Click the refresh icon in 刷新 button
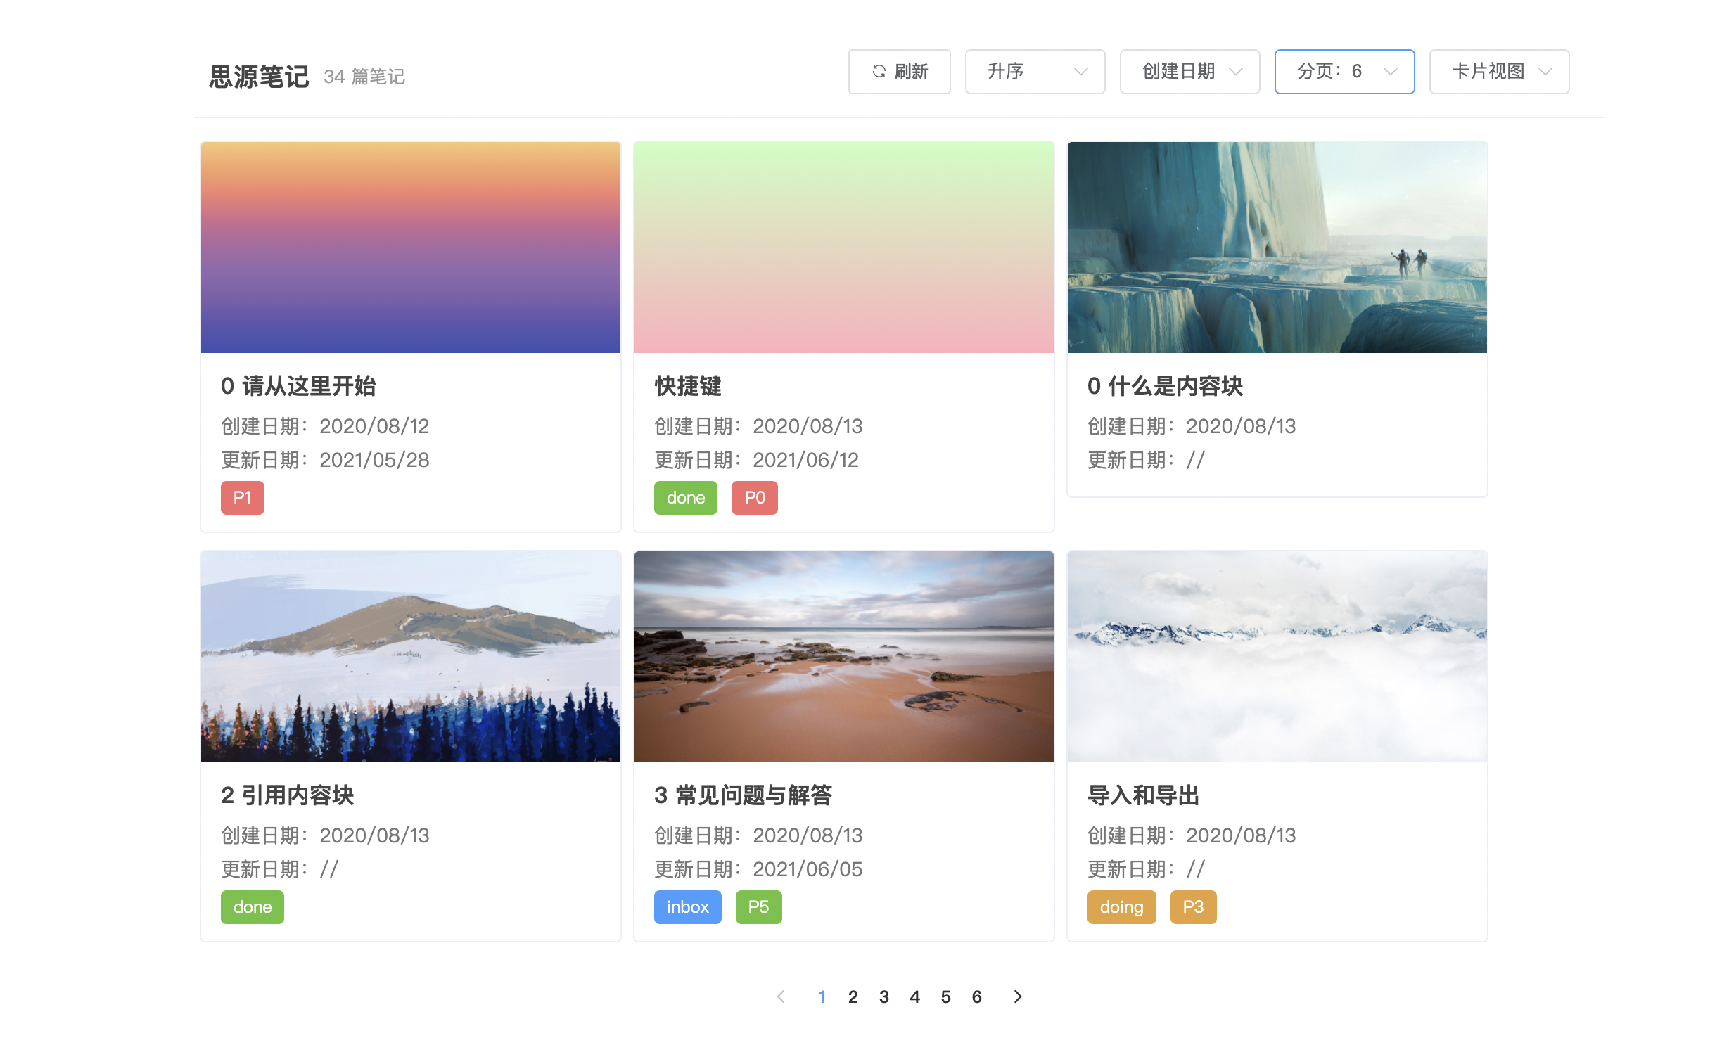1729x1045 pixels. [879, 71]
